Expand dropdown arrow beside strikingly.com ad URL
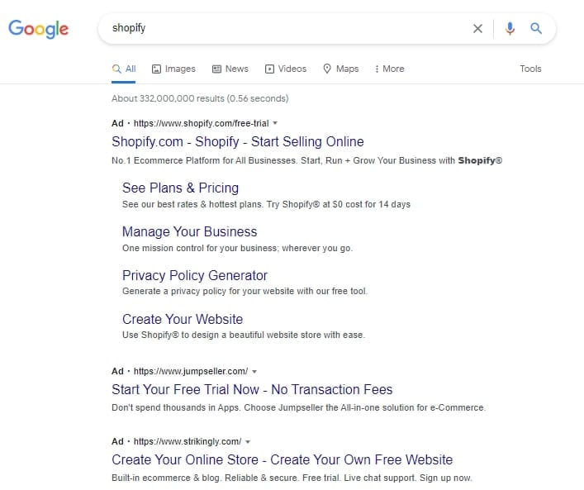This screenshot has height=490, width=584. pyautogui.click(x=248, y=441)
